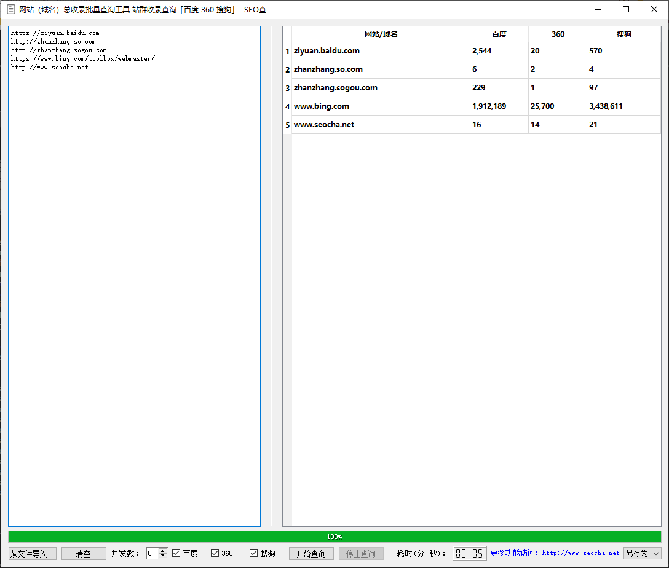
Task: Sort by the 网站/域名 column header
Action: click(x=381, y=34)
